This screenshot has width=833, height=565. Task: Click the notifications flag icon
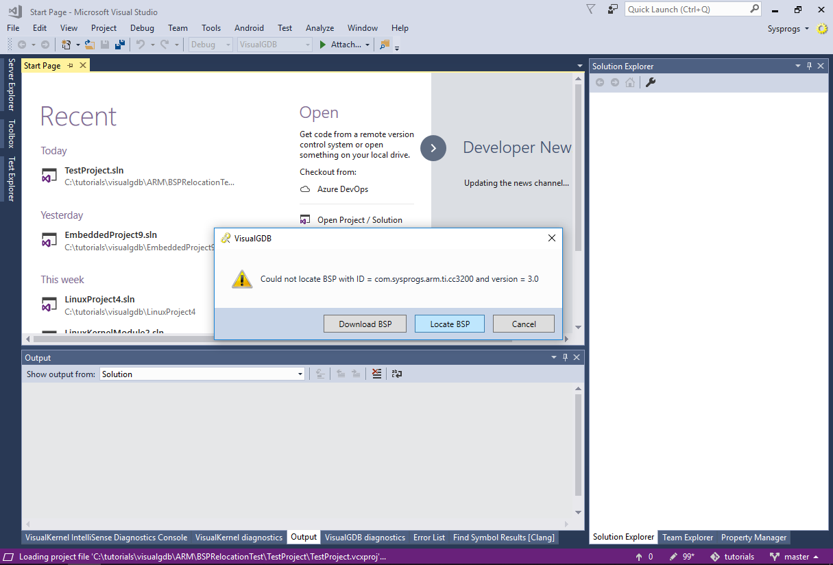tap(591, 9)
